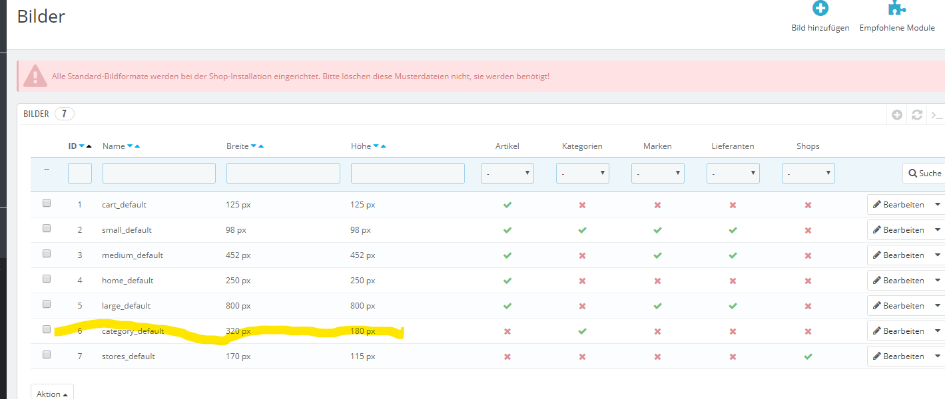This screenshot has height=399, width=945.
Task: Toggle the Artikel checkmark for cart_default
Action: tap(507, 205)
